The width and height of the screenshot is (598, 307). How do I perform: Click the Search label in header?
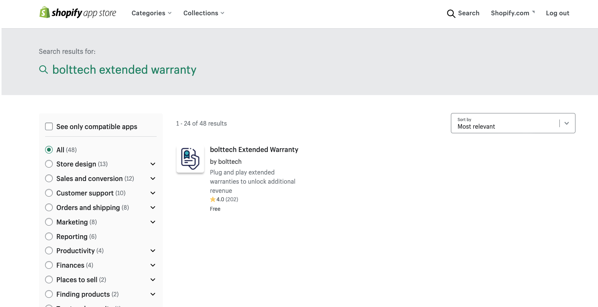click(468, 13)
